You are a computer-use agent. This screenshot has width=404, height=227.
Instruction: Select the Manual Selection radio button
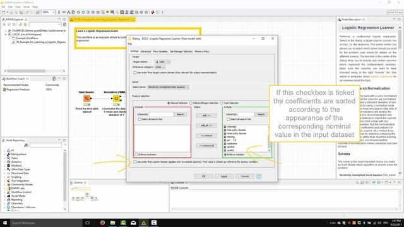pyautogui.click(x=169, y=103)
